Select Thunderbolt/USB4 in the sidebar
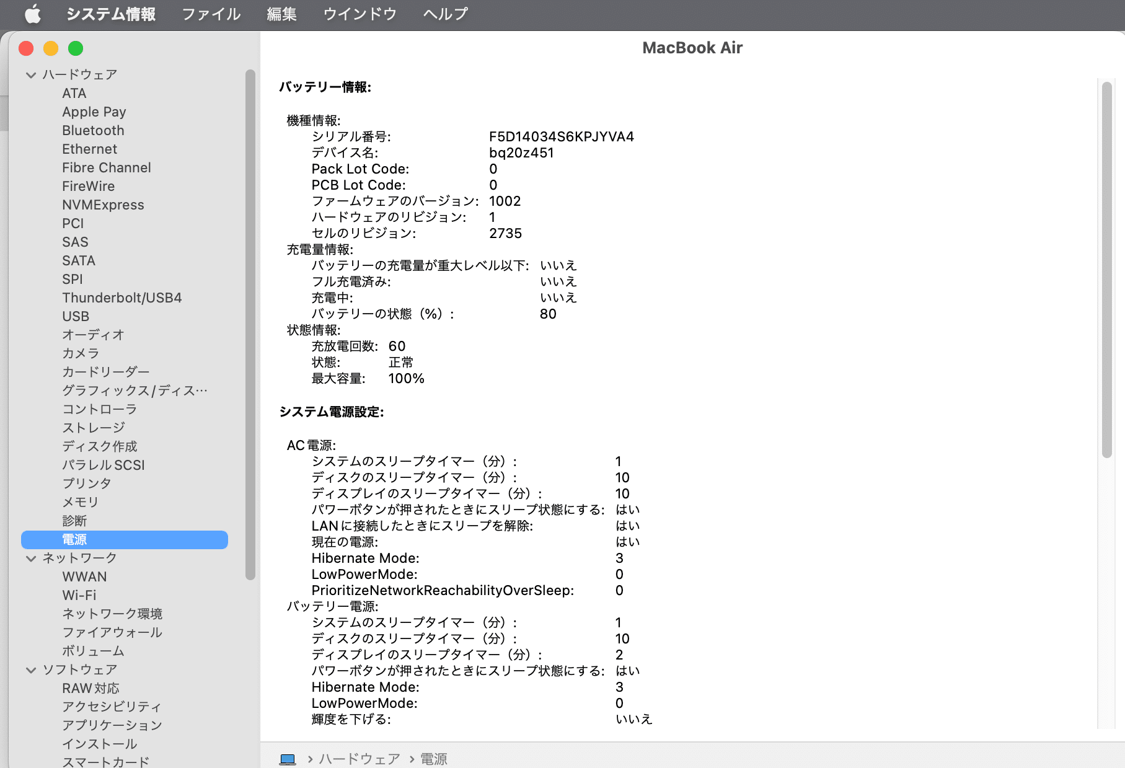The height and width of the screenshot is (768, 1125). tap(122, 298)
